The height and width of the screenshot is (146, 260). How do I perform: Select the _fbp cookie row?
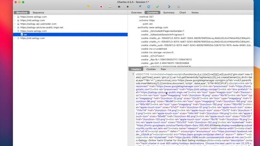click(x=191, y=60)
